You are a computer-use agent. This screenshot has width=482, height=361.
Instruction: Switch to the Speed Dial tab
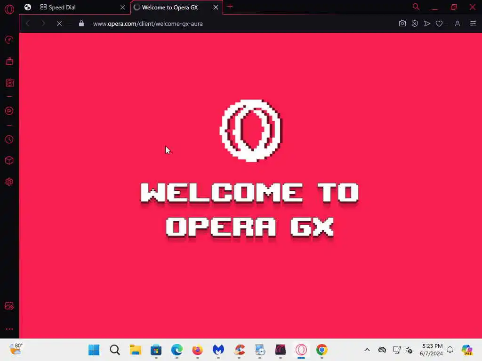pyautogui.click(x=81, y=8)
